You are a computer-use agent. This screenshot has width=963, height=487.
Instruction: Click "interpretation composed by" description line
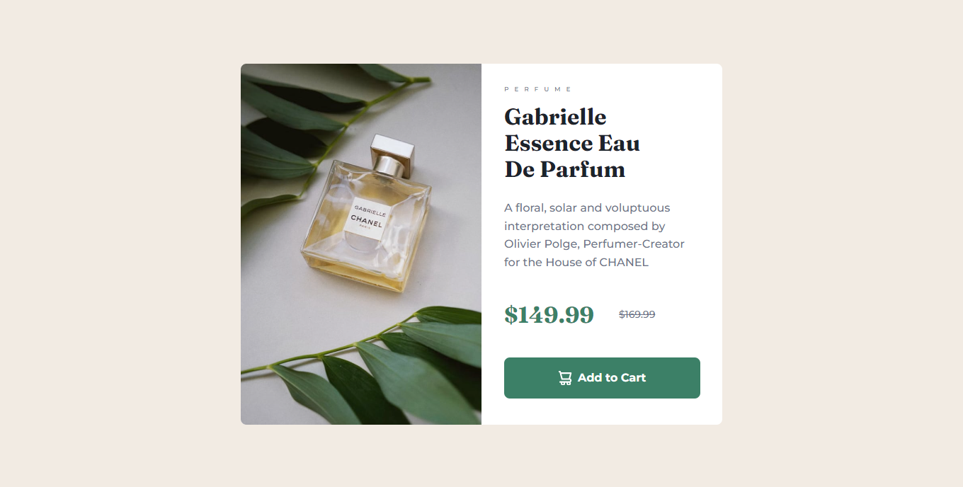pyautogui.click(x=585, y=227)
